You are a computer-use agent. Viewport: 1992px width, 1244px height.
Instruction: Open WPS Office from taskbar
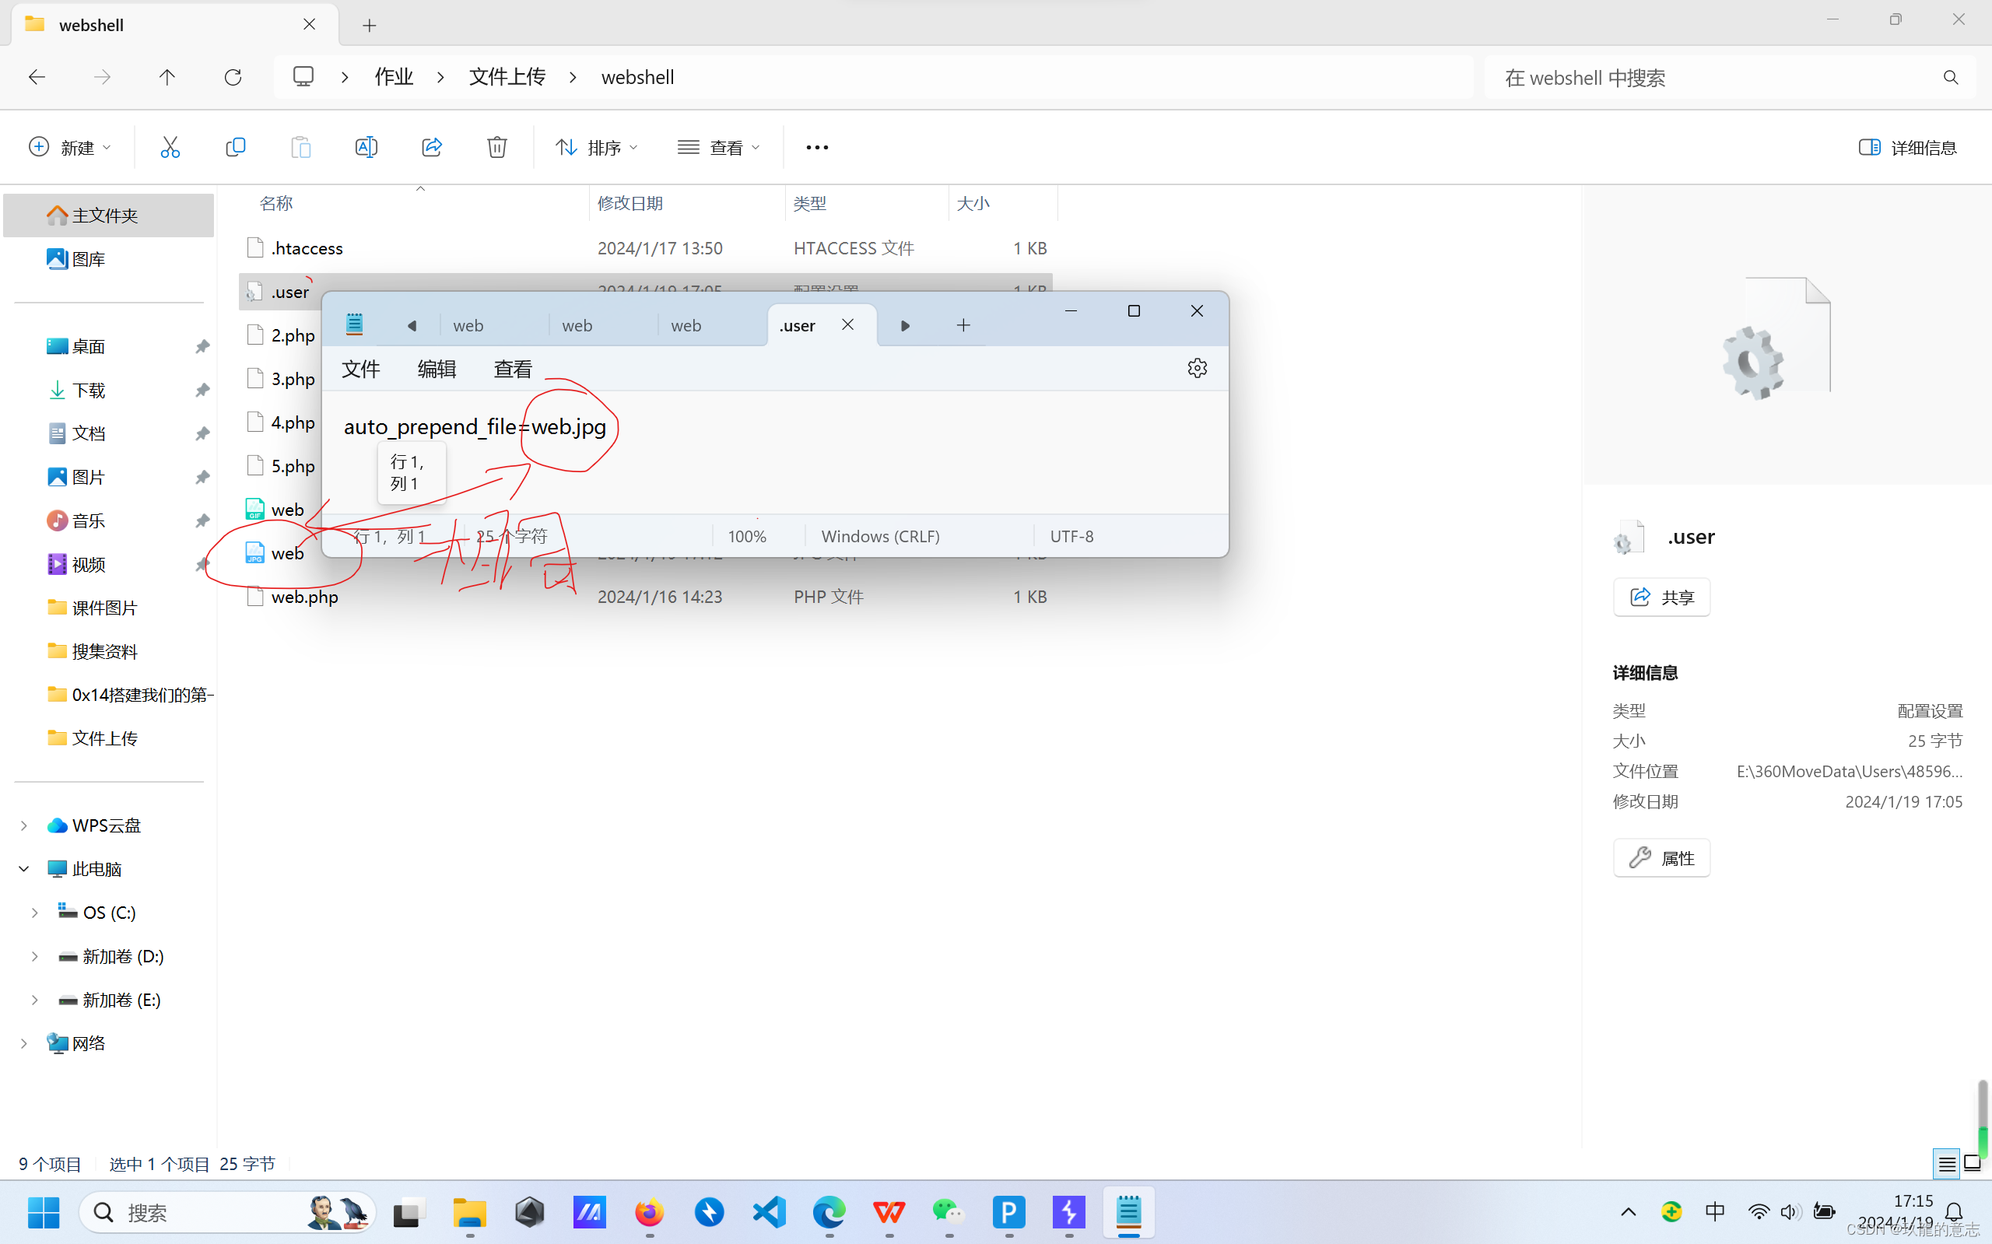889,1212
